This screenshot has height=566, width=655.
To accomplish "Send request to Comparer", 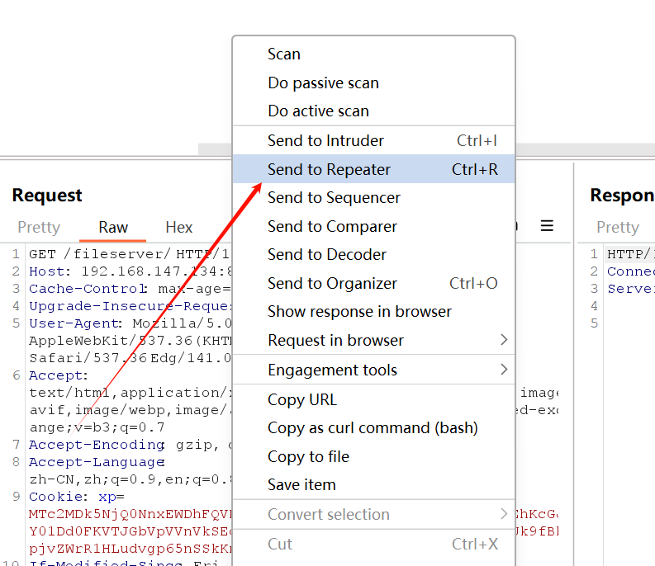I will click(x=332, y=226).
